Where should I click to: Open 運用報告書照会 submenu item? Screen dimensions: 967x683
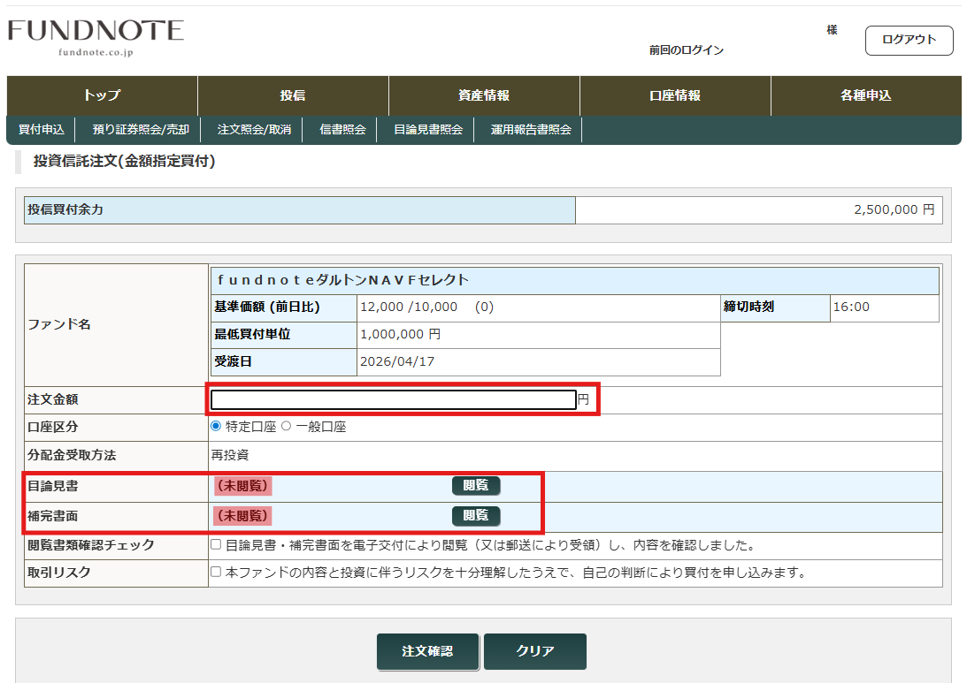pos(531,130)
